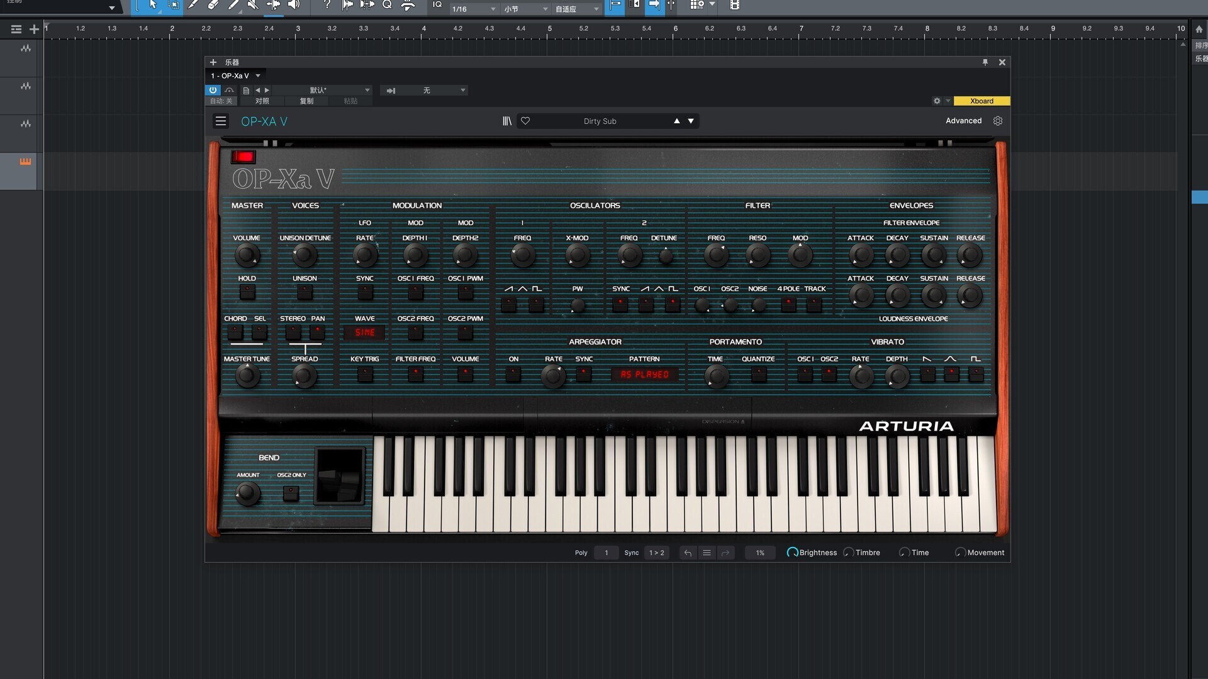The image size is (1208, 679).
Task: Click the pitch bend lever
Action: tap(340, 476)
